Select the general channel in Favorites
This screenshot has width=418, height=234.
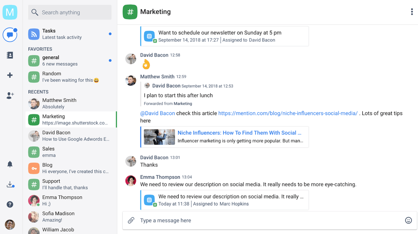pyautogui.click(x=70, y=60)
